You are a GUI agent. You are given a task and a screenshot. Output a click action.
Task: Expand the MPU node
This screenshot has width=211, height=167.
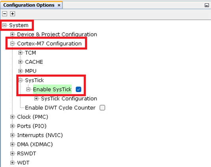point(20,71)
